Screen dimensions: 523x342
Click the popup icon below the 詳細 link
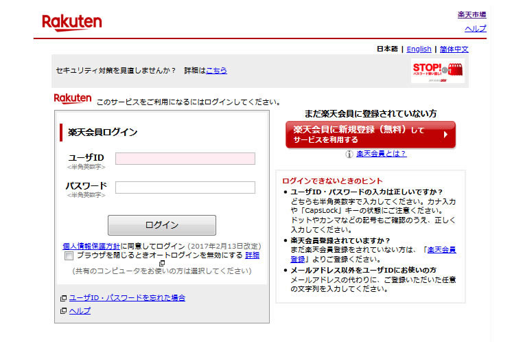click(162, 263)
